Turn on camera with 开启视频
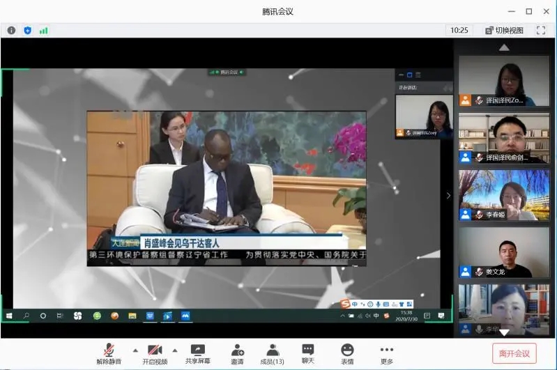This screenshot has height=370, width=557. coord(154,354)
